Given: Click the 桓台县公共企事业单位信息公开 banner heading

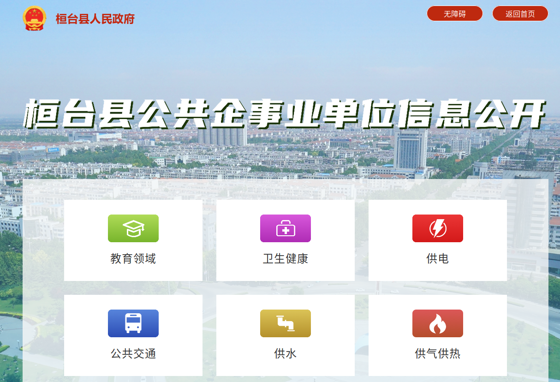Looking at the screenshot, I should pyautogui.click(x=285, y=114).
